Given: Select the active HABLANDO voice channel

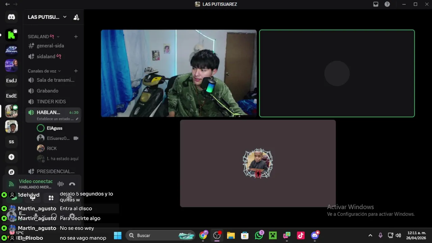Looking at the screenshot, I should click(53, 115).
